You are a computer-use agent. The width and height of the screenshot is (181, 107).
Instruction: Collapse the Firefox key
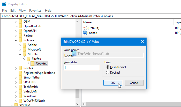24,59
